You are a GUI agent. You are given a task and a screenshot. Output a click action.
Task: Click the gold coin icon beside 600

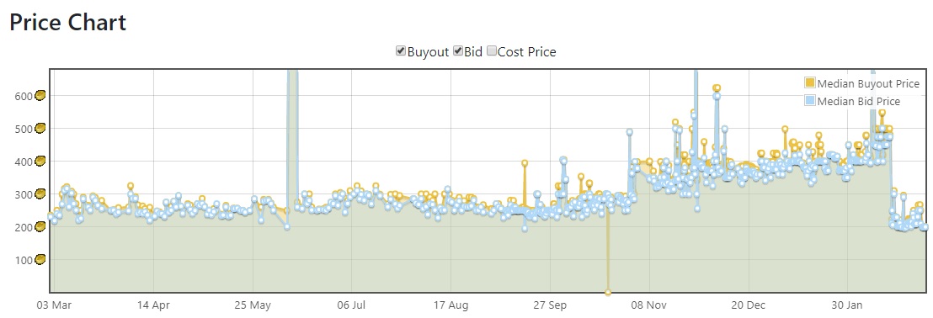tap(40, 96)
